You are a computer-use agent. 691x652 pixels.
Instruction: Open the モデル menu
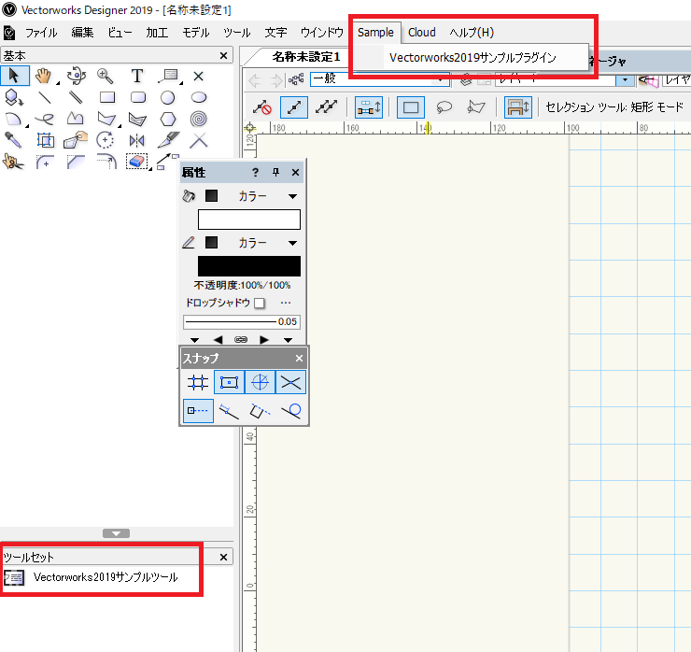196,33
